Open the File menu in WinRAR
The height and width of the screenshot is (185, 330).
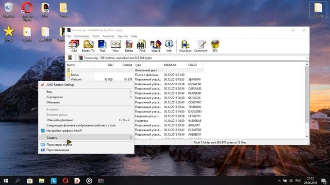(69, 36)
